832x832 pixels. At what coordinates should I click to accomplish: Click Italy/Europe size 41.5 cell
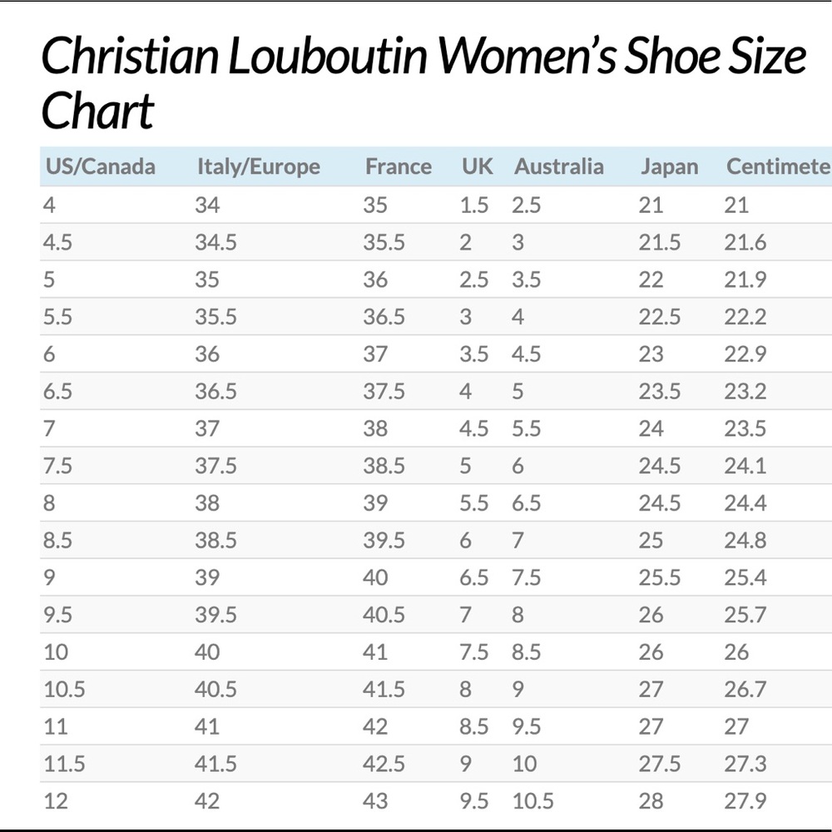[215, 764]
